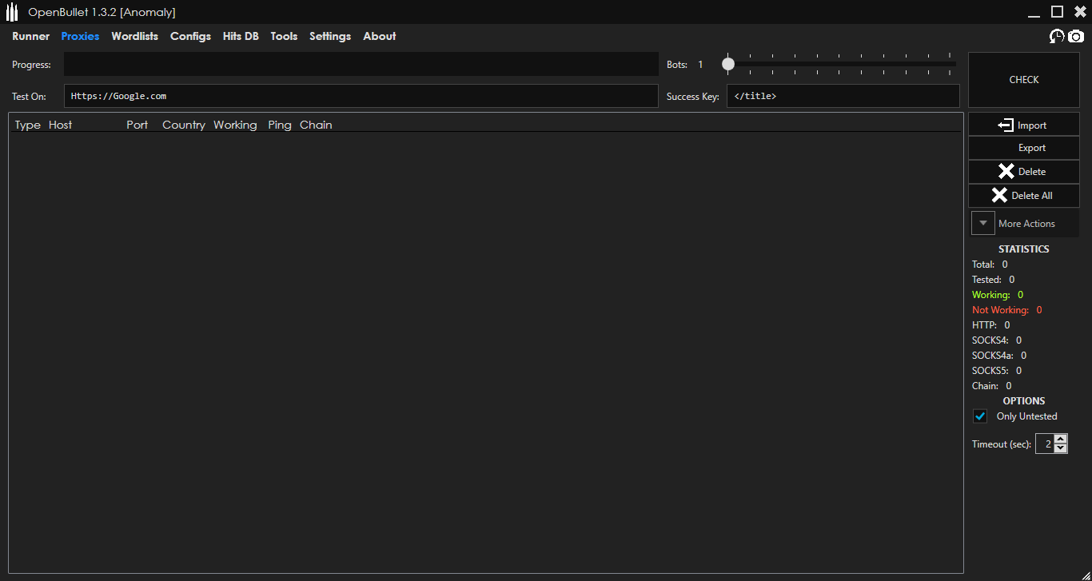Click the Test On URL field
This screenshot has width=1092, height=581.
(x=361, y=96)
